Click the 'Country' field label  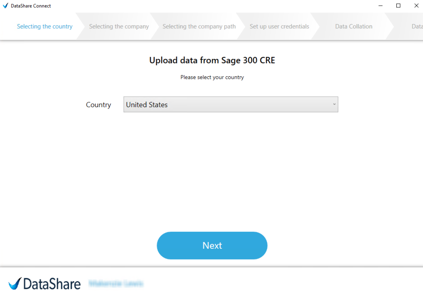(x=98, y=105)
